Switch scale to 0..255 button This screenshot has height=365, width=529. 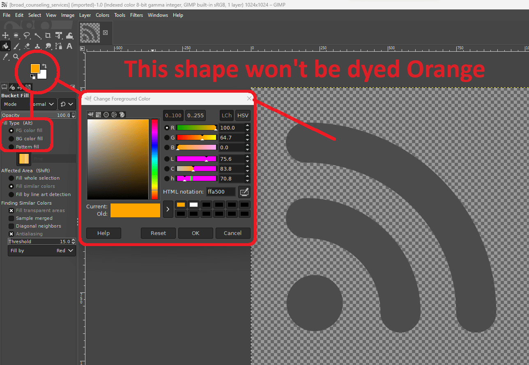point(195,116)
